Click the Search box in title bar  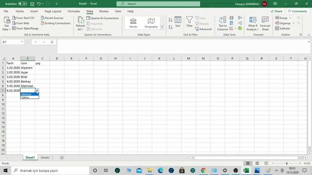[158, 4]
